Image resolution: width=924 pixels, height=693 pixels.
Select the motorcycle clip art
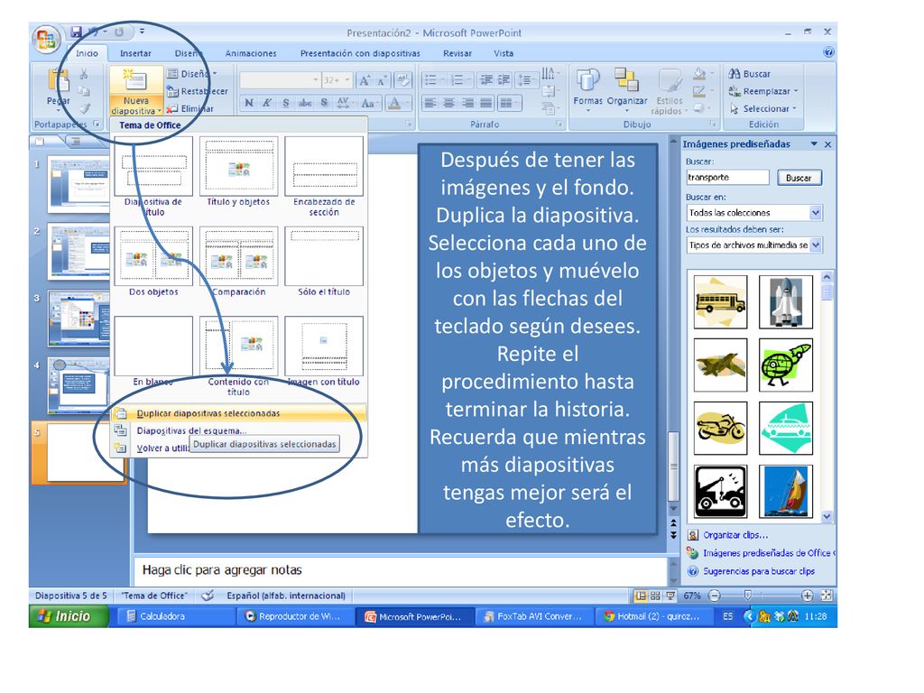720,429
